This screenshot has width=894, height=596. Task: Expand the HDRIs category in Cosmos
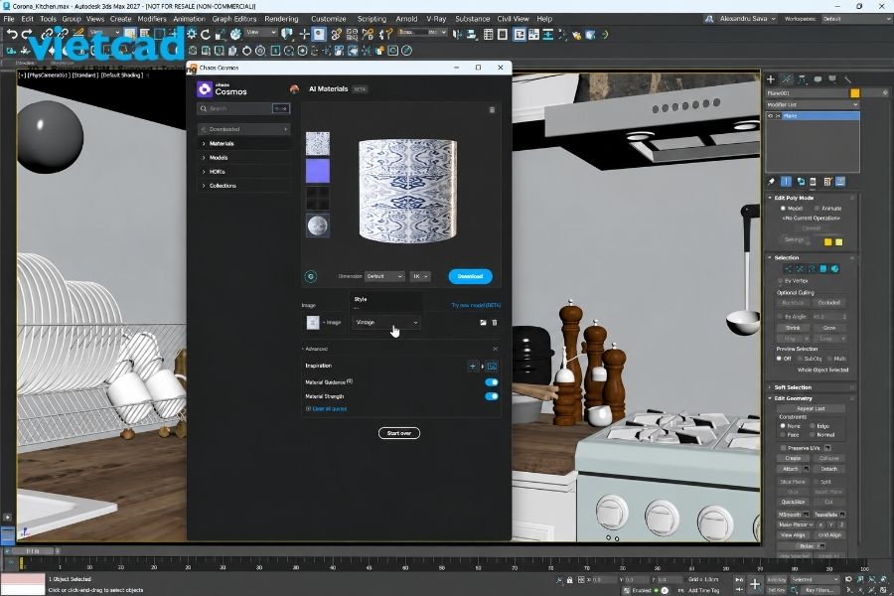244,172
